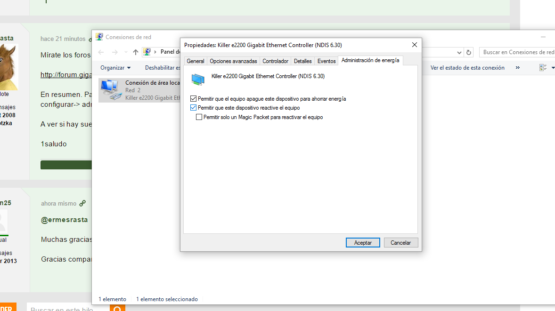Select Administración de energía tab
This screenshot has width=555, height=311.
pyautogui.click(x=370, y=60)
